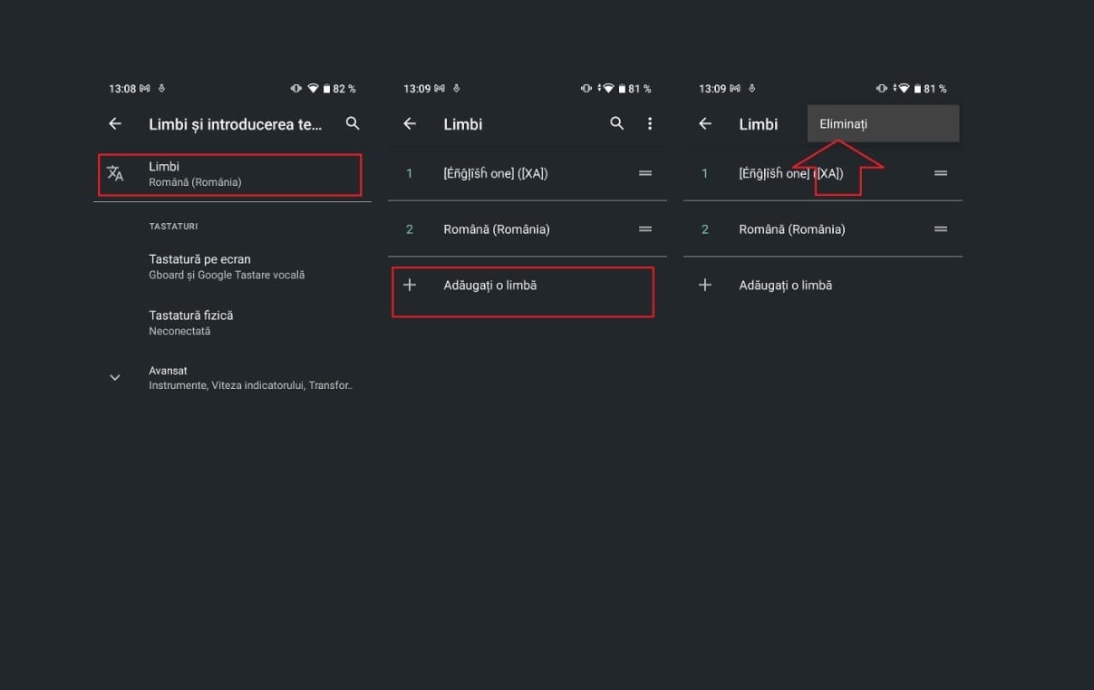1094x690 pixels.
Task: Open search on middle Limbi screen
Action: click(617, 123)
